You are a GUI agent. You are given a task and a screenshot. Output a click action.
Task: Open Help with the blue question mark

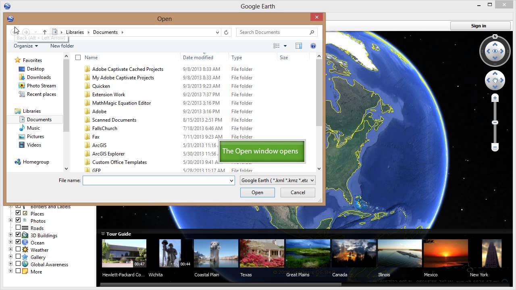[x=313, y=46]
